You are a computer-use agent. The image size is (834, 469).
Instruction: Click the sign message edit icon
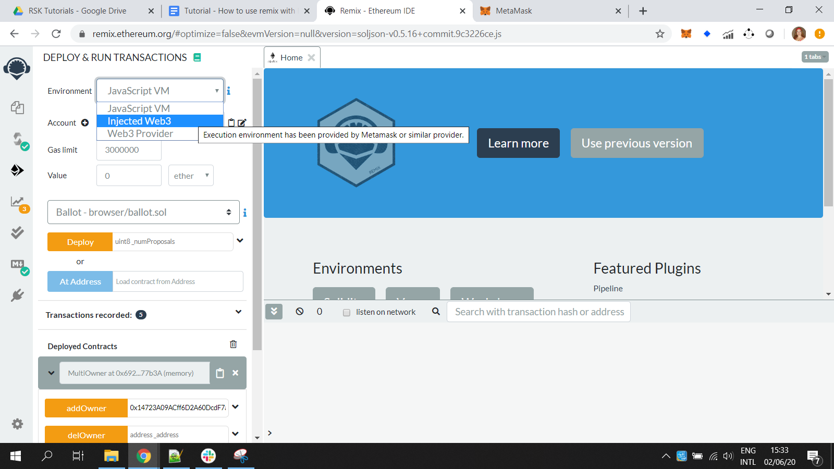pos(242,123)
